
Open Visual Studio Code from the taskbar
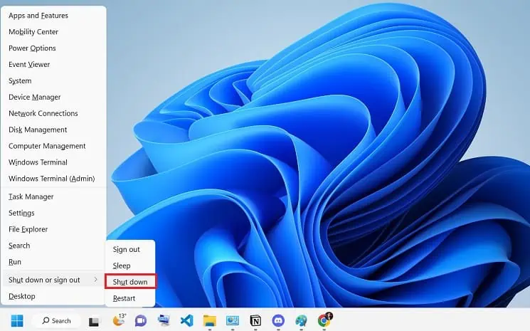tap(186, 321)
